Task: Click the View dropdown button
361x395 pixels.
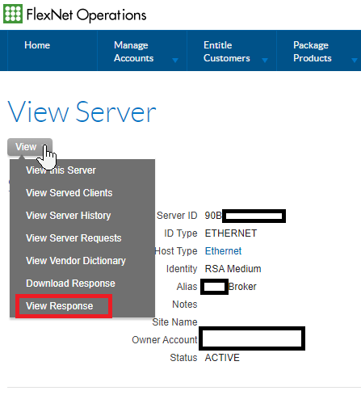Action: [x=30, y=147]
